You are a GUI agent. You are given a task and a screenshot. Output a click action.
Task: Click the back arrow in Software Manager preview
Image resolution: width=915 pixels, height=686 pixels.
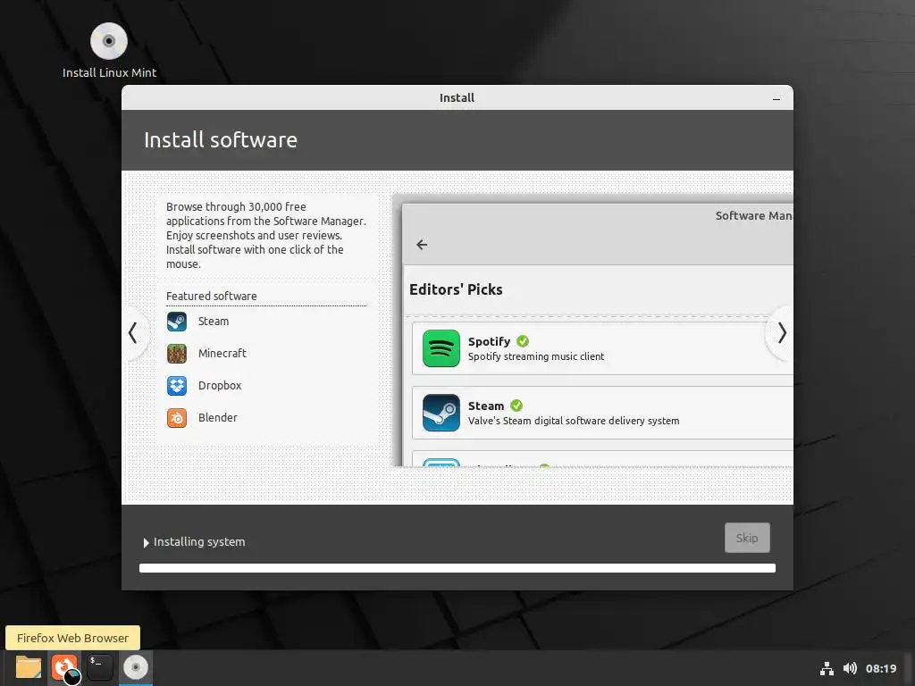tap(422, 245)
